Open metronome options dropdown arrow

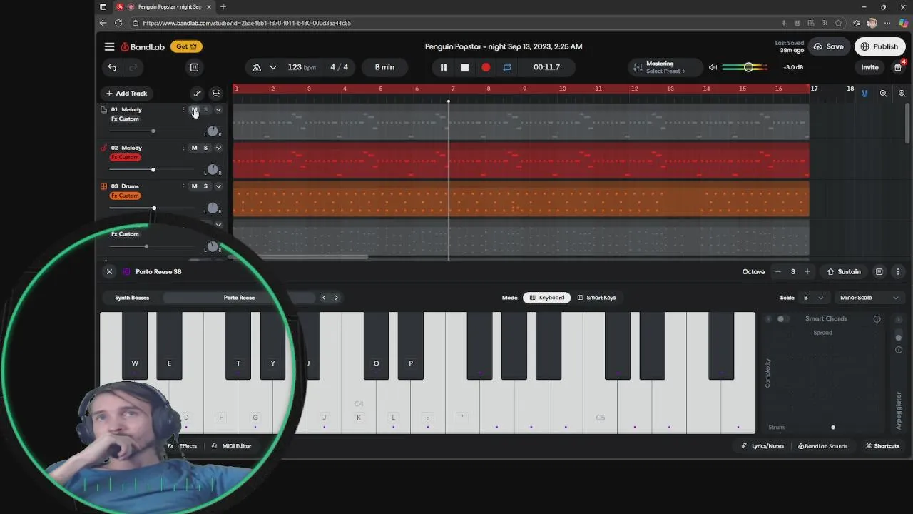click(272, 67)
